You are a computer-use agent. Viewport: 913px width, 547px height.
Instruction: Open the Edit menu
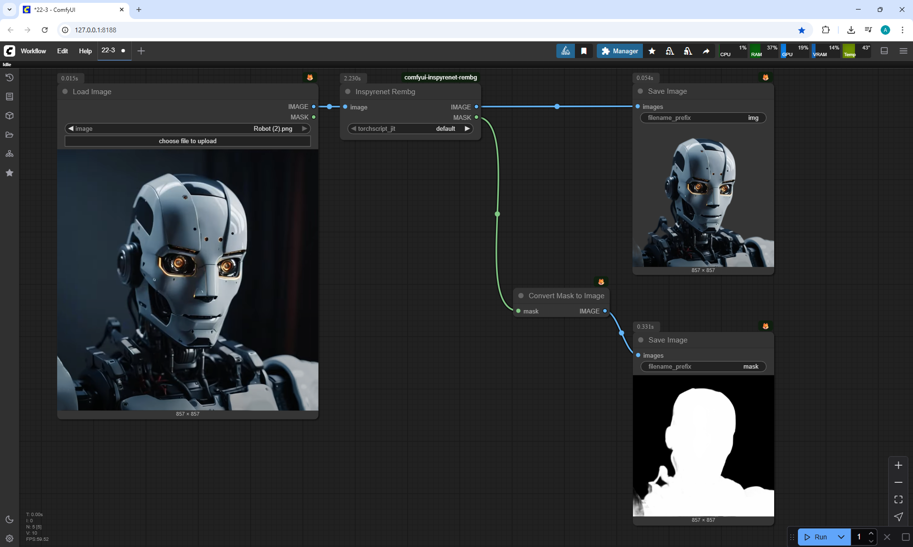click(x=62, y=51)
